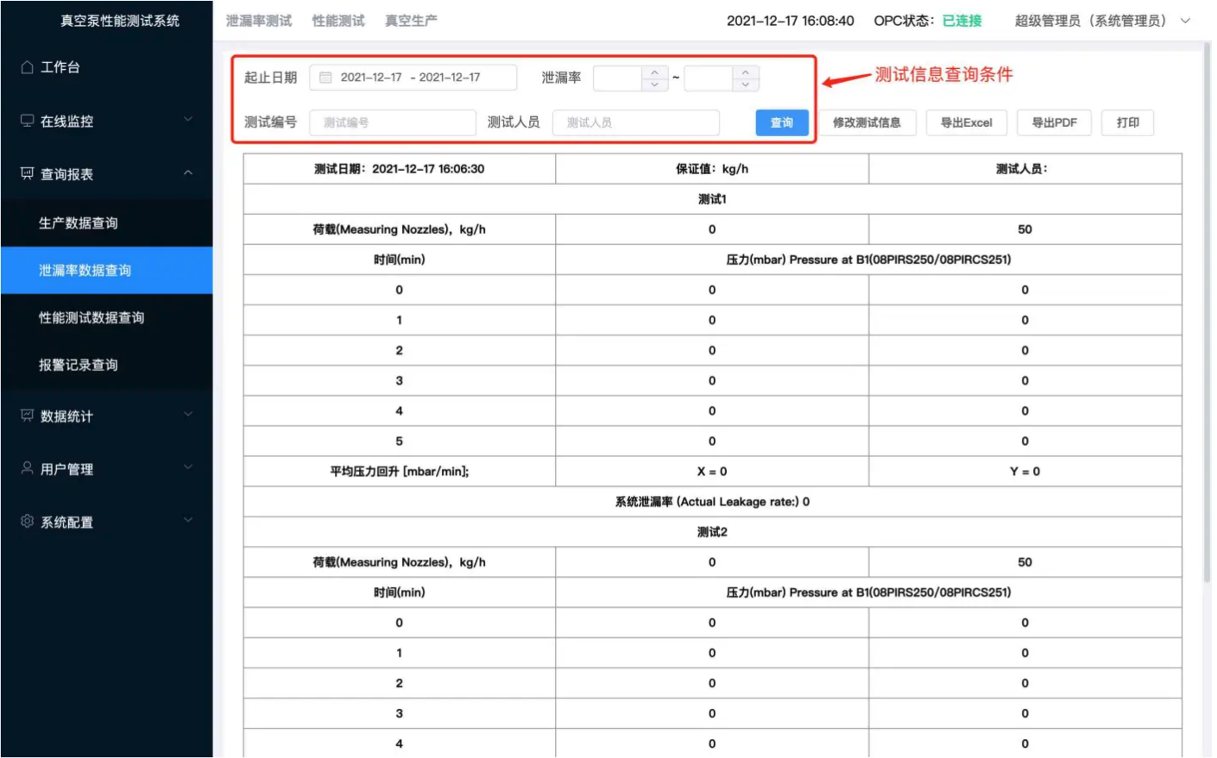Select 生产数据查询 in sidebar
Image resolution: width=1217 pixels, height=758 pixels.
coord(106,223)
